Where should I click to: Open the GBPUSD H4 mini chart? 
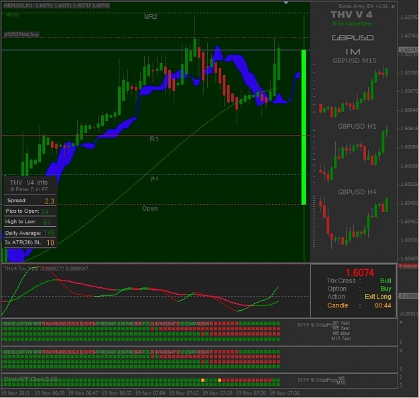353,222
